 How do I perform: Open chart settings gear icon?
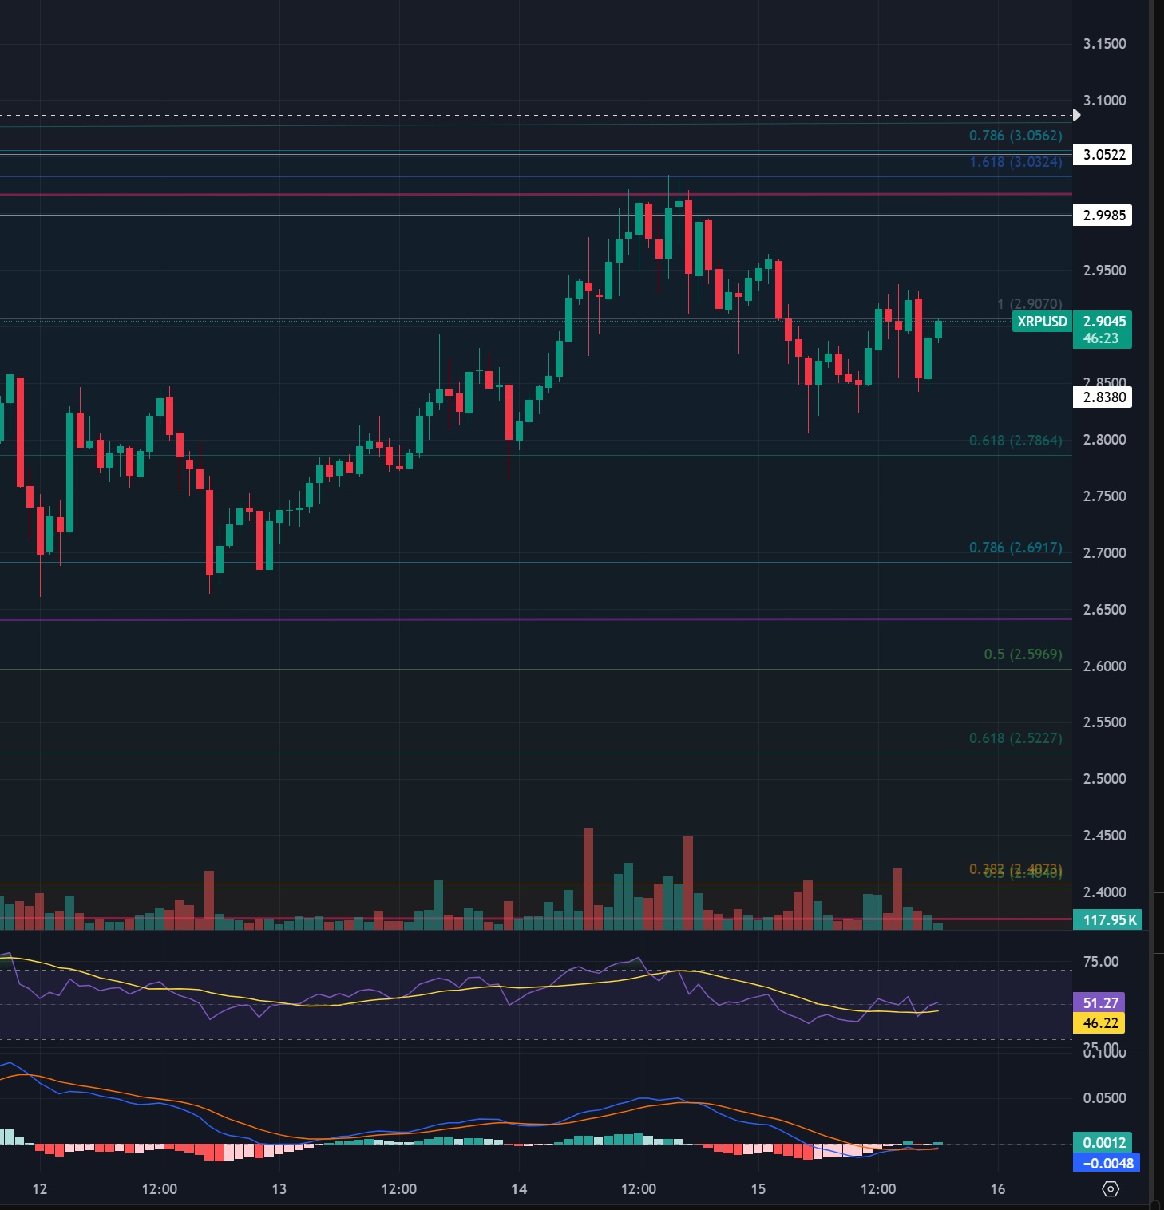1110,1189
